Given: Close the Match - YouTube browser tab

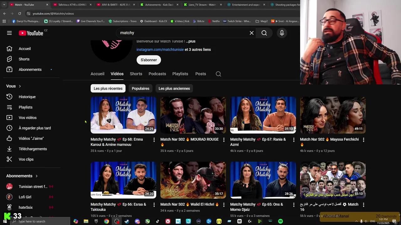Looking at the screenshot, I should (47, 5).
